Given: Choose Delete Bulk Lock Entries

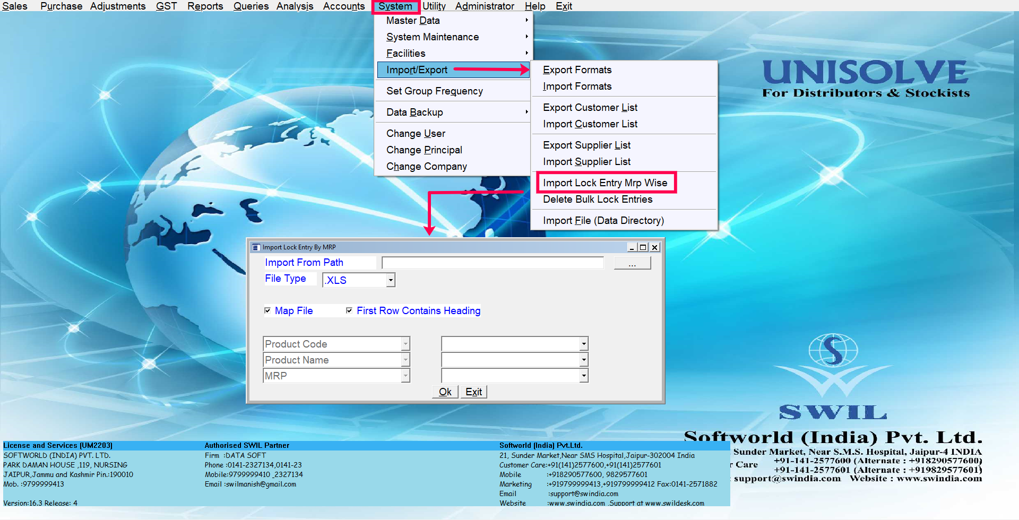Looking at the screenshot, I should 624,199.
